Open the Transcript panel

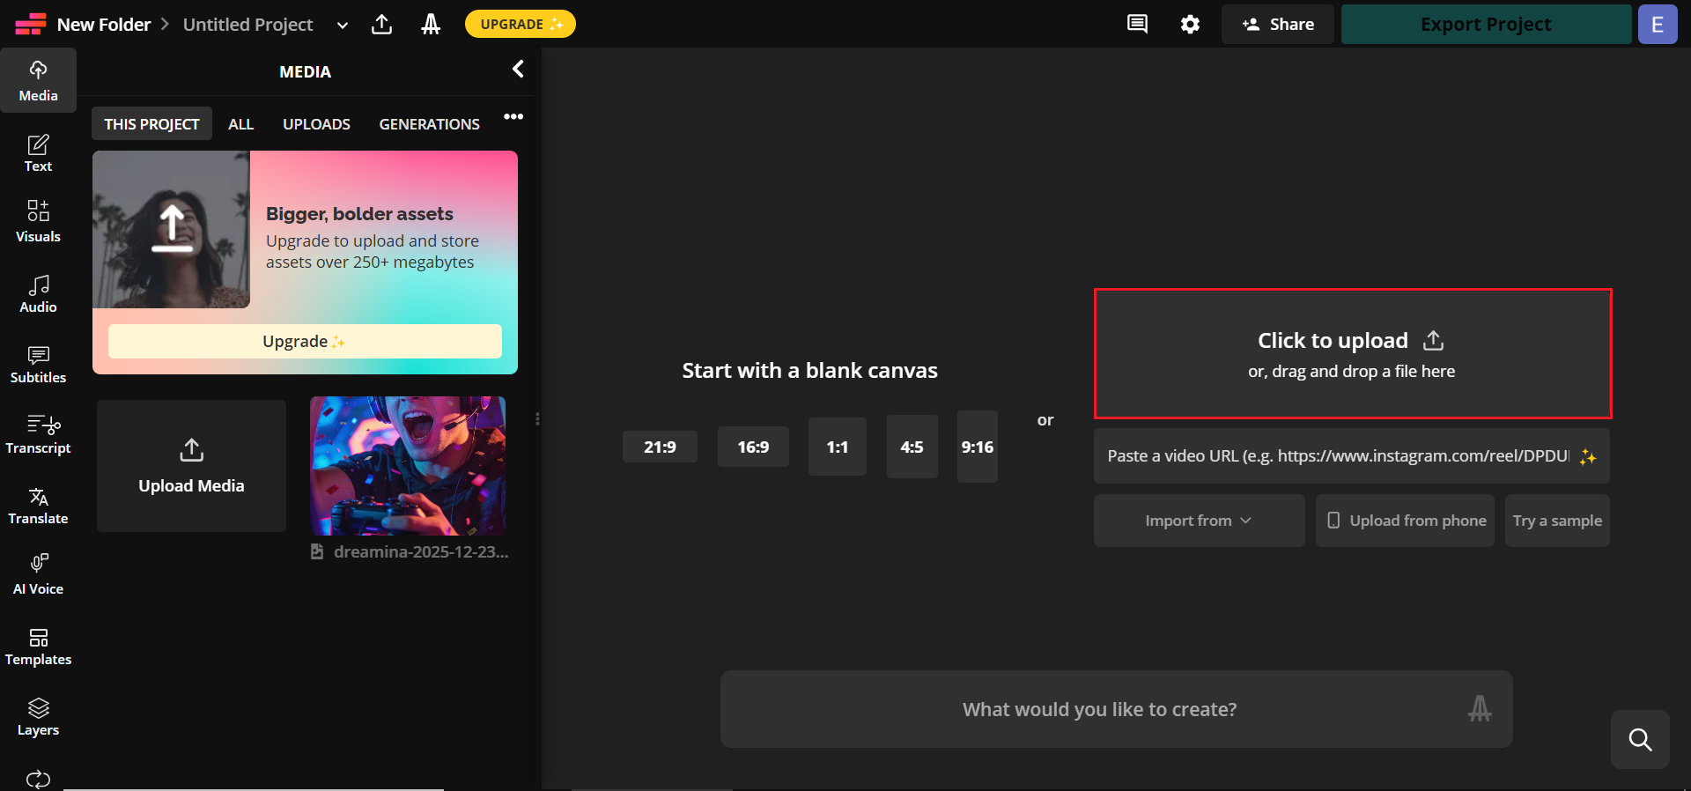(x=38, y=434)
